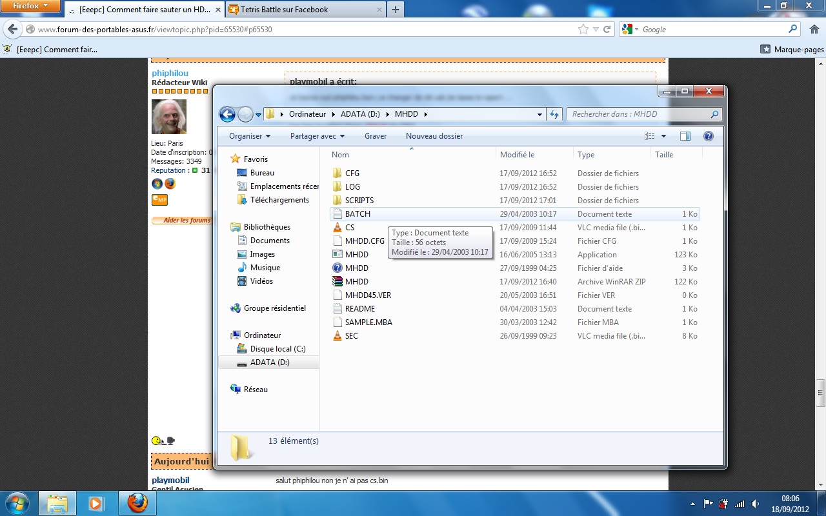This screenshot has height=516, width=826.
Task: Select Disque local (C:) in sidebar
Action: coord(277,349)
